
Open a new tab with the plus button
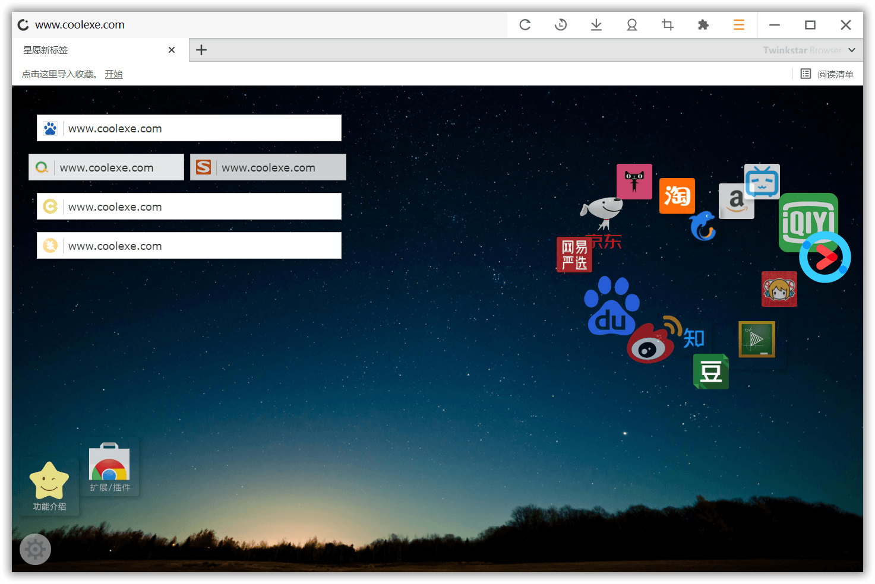pos(201,50)
